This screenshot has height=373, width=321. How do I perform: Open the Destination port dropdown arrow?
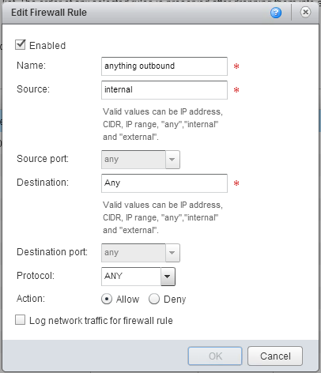[x=172, y=253]
